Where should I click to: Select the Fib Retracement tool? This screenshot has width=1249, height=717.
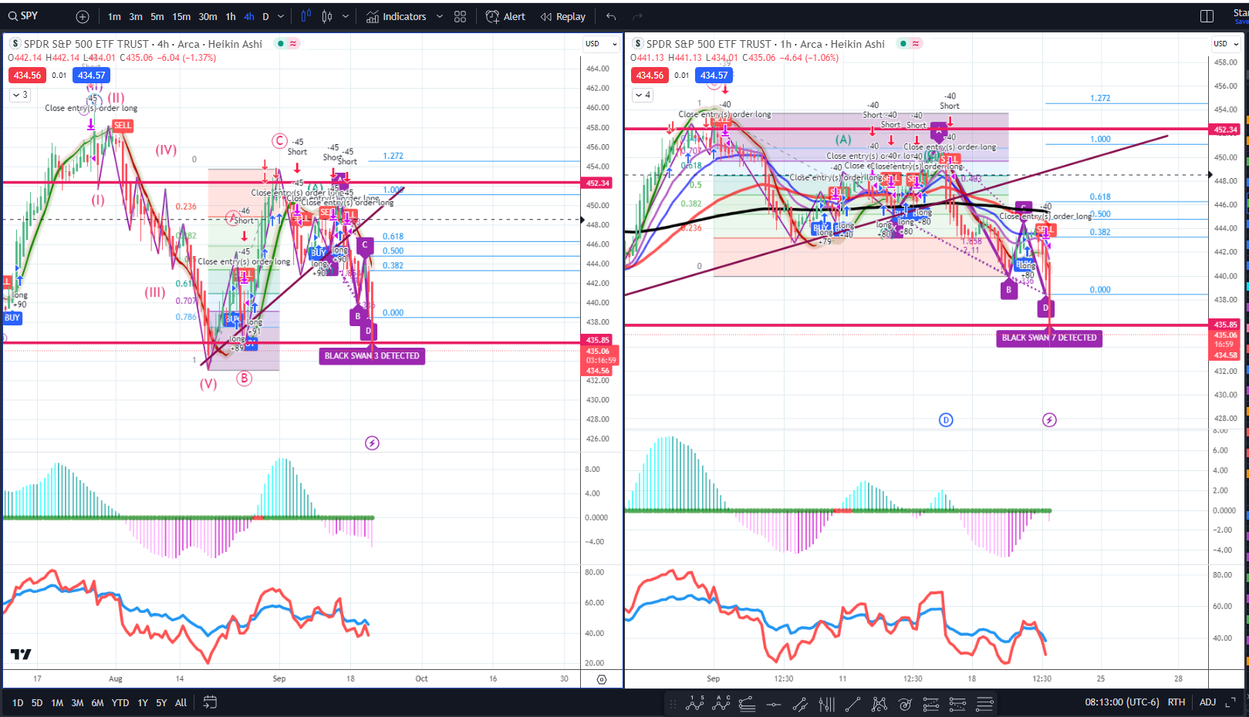pos(747,703)
